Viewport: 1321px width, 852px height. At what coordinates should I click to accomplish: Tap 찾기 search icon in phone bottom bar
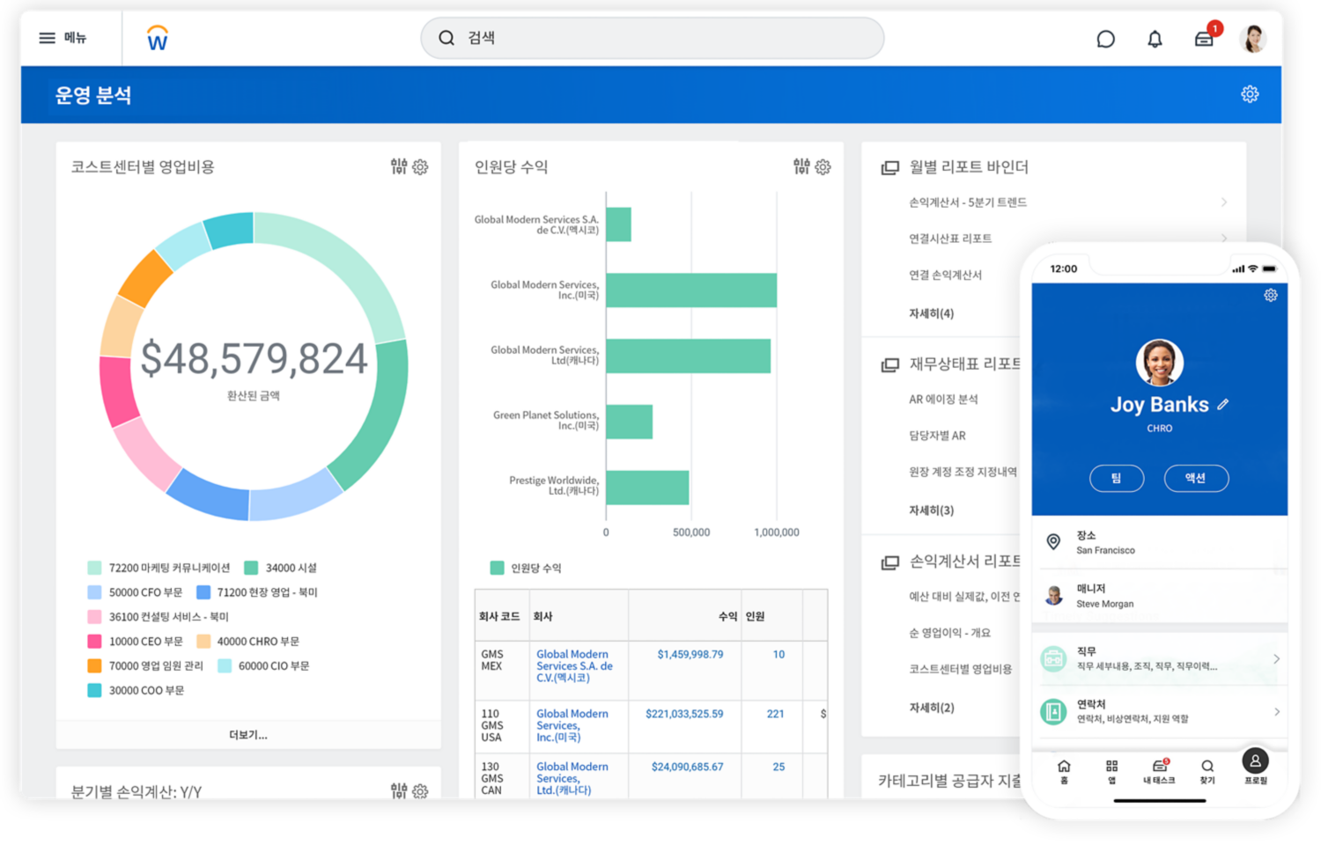click(1207, 767)
